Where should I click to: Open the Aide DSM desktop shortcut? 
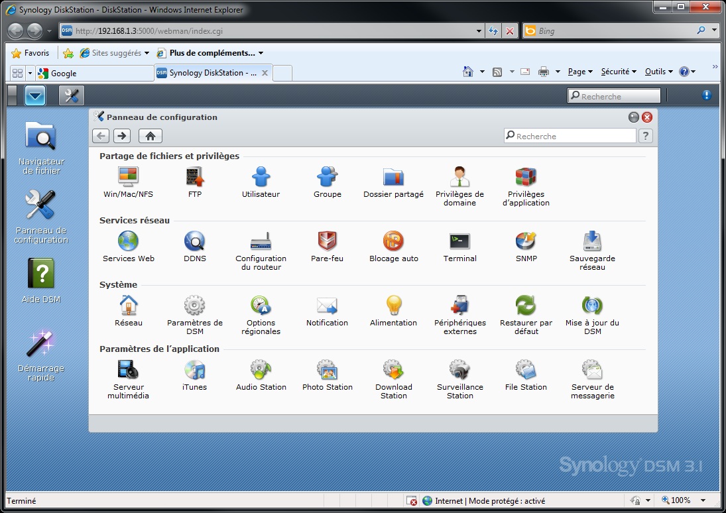coord(41,280)
